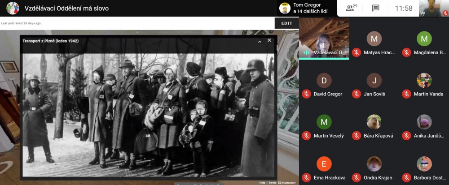Click Barbora Dost muted microphone icon
The image size is (449, 185).
click(406, 177)
